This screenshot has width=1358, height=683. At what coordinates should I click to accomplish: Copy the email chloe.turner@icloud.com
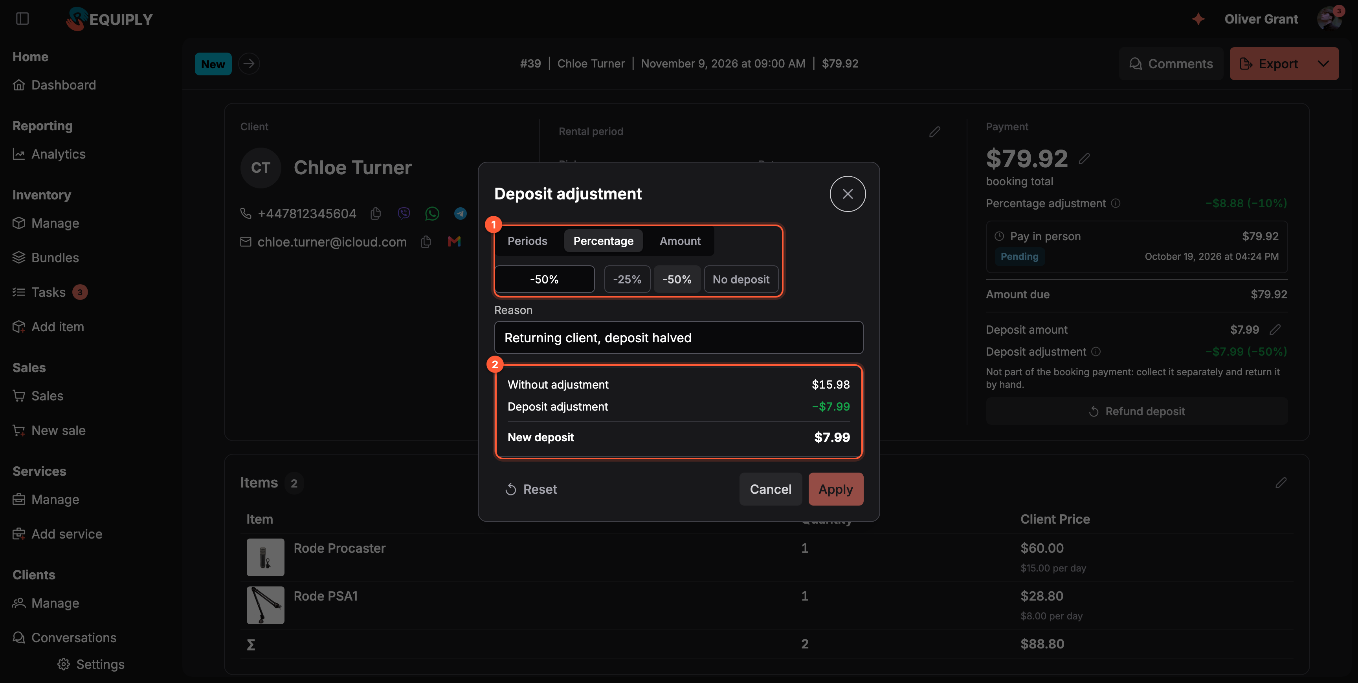tap(426, 242)
